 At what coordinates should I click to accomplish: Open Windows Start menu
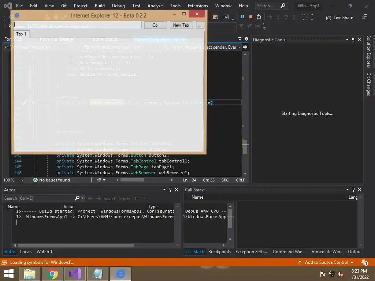[x=9, y=274]
